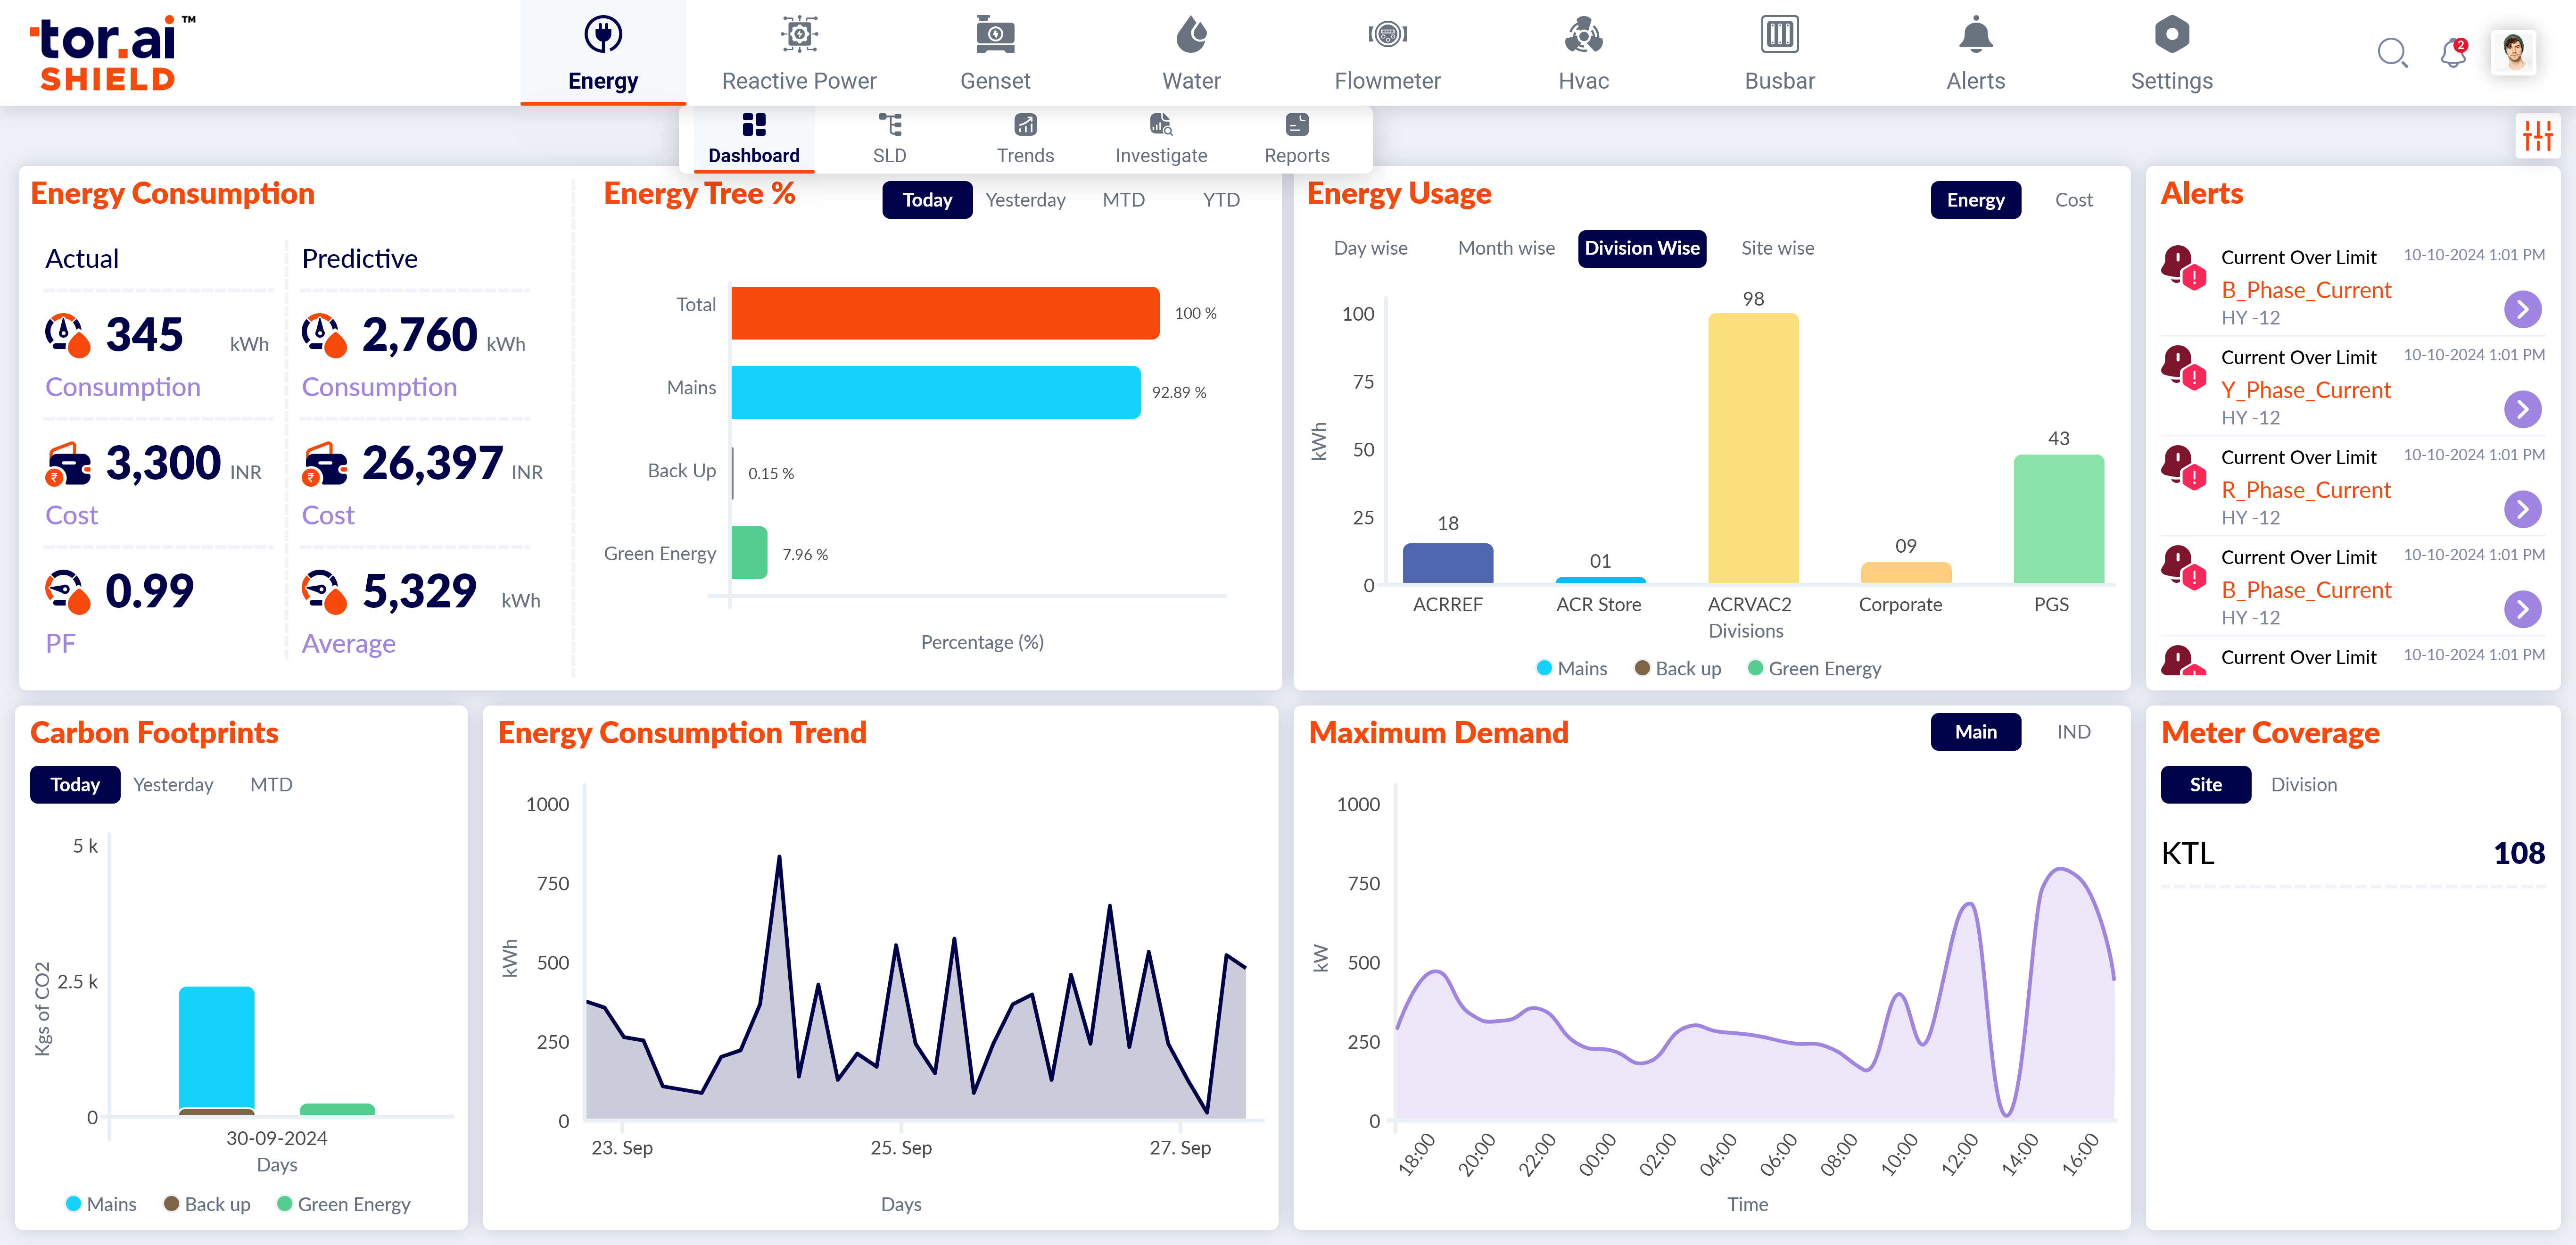
Task: Click the Predictive Consumption gauge icon
Action: click(324, 334)
